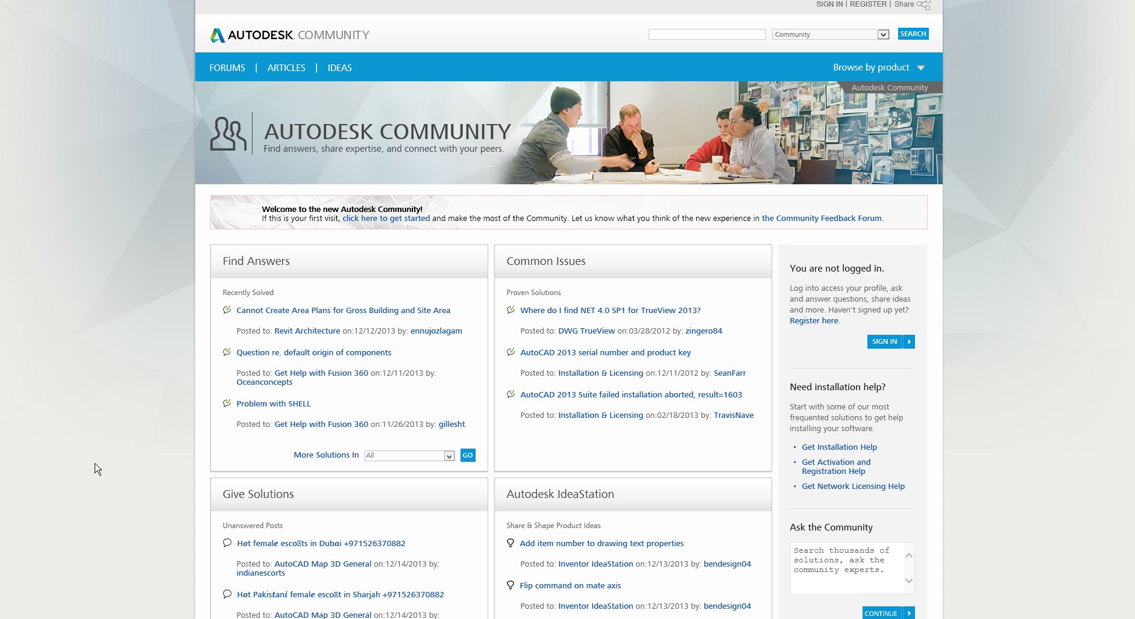This screenshot has width=1135, height=619.
Task: Click solved checkmark beside AutoCAD 2013 serial number
Action: pyautogui.click(x=511, y=352)
